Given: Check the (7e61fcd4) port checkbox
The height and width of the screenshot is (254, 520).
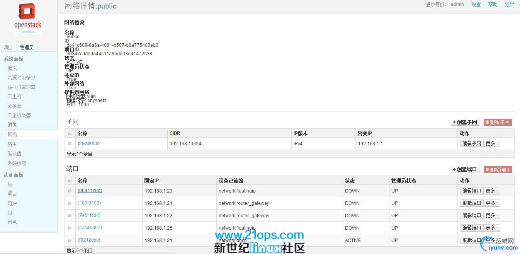Looking at the screenshot, I should (x=70, y=215).
